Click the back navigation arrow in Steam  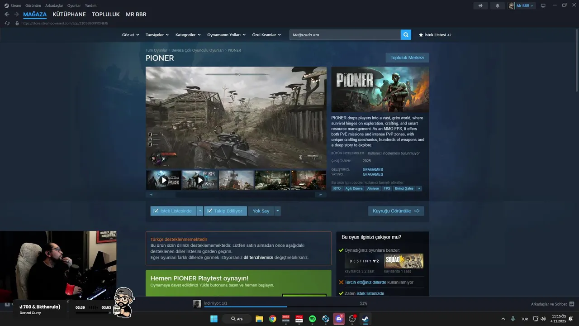pos(7,14)
